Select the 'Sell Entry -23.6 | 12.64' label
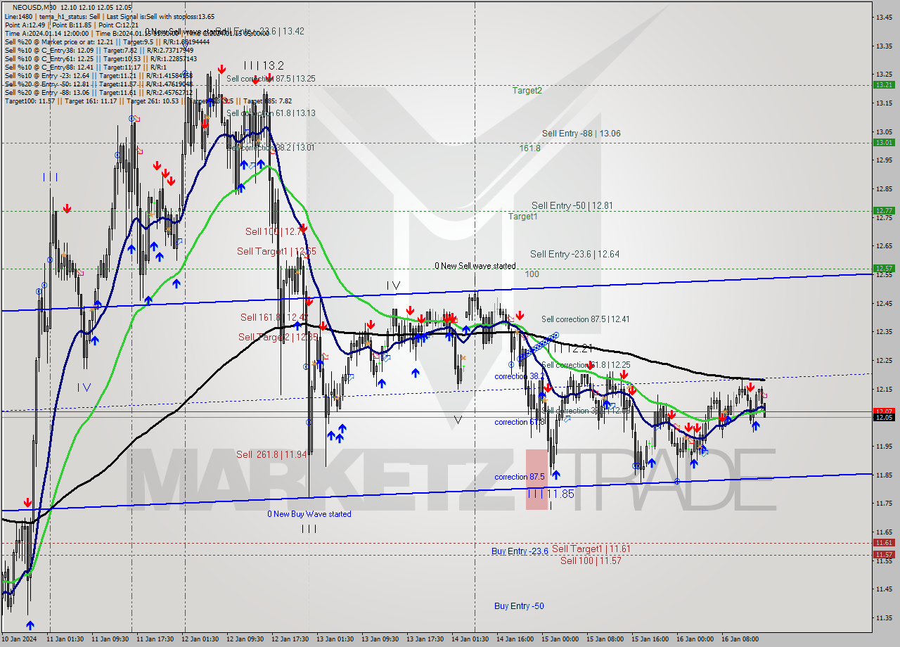This screenshot has height=647, width=900. [574, 254]
